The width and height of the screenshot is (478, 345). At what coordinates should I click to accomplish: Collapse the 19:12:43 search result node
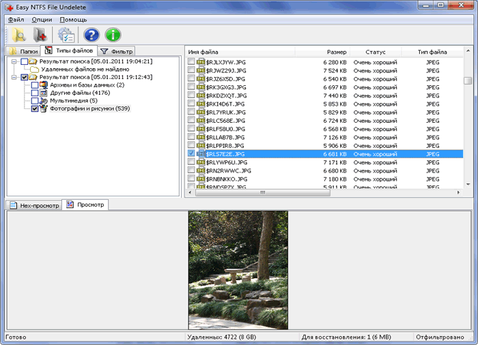(14, 77)
